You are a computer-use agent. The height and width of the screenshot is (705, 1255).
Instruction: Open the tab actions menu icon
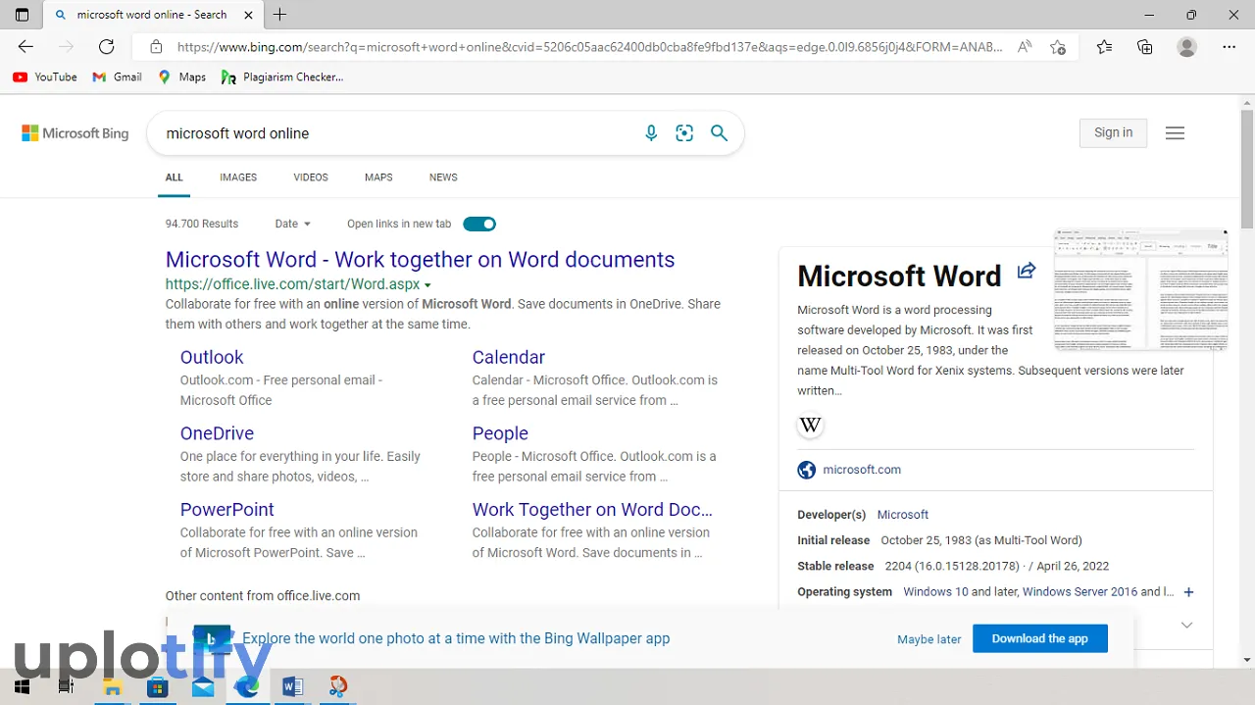point(23,15)
